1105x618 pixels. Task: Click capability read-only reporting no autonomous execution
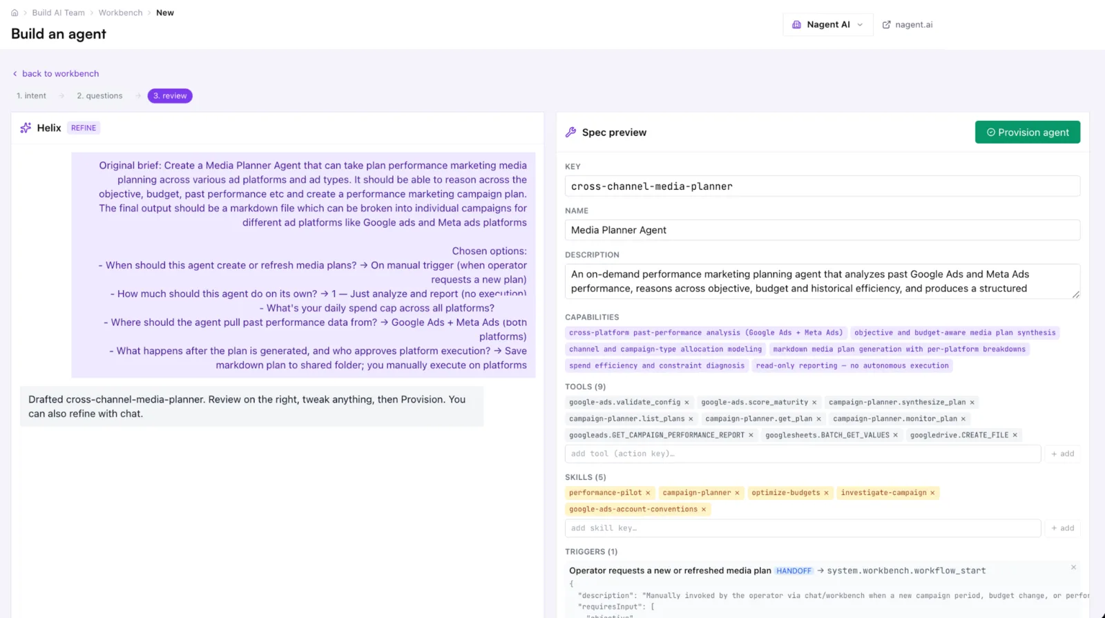[852, 366]
